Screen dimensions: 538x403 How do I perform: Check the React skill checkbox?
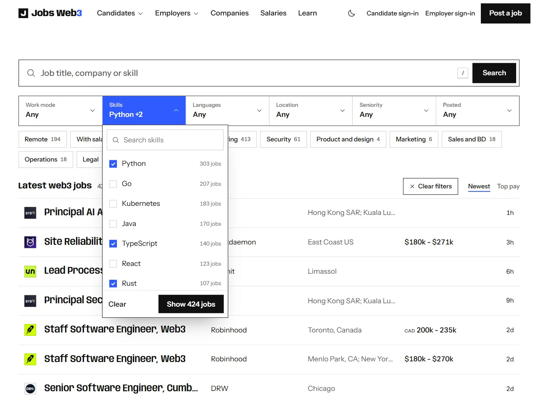coord(113,264)
